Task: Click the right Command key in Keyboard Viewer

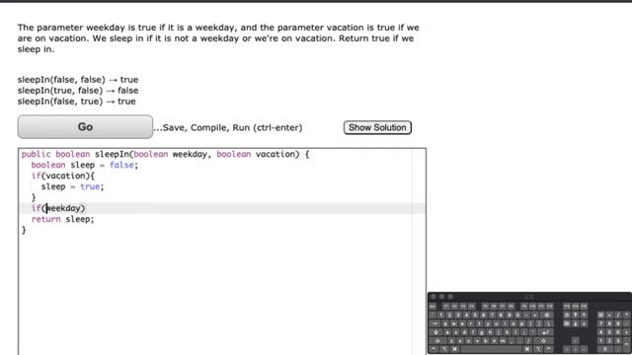Action: tap(527, 349)
